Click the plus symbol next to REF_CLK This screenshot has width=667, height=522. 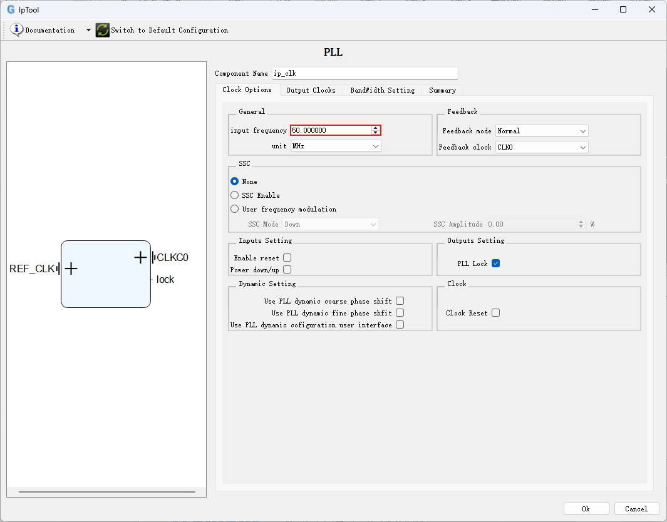[71, 269]
